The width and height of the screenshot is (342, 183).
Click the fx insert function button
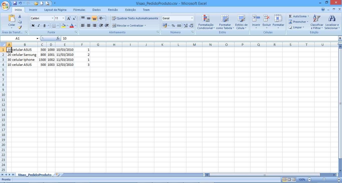pos(58,39)
